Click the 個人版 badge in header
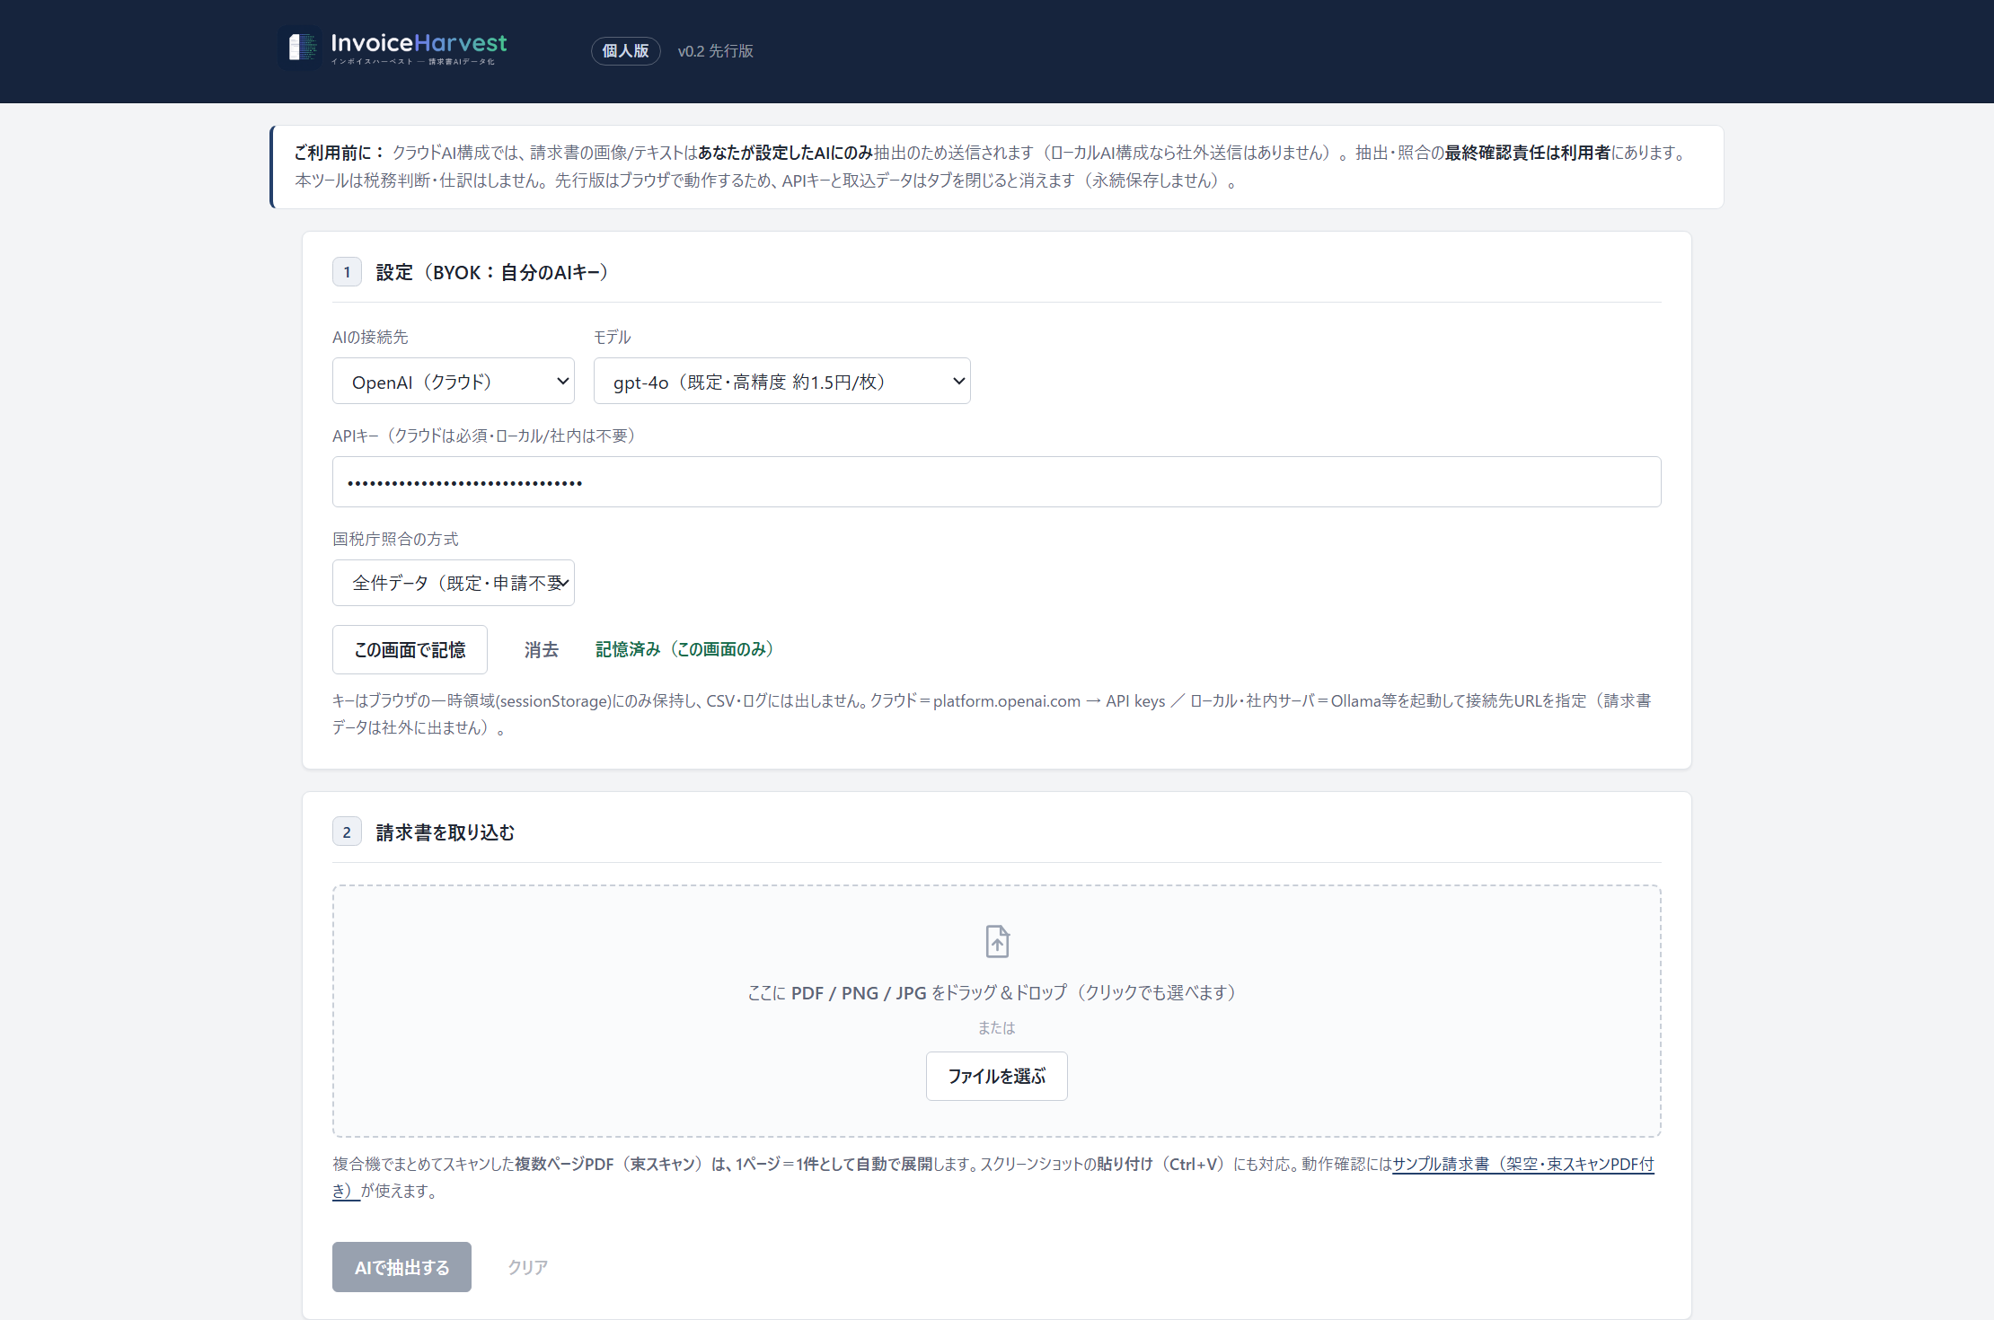The width and height of the screenshot is (1994, 1320). (626, 51)
